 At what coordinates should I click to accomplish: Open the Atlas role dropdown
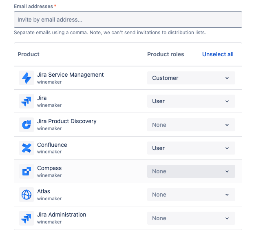pyautogui.click(x=191, y=195)
